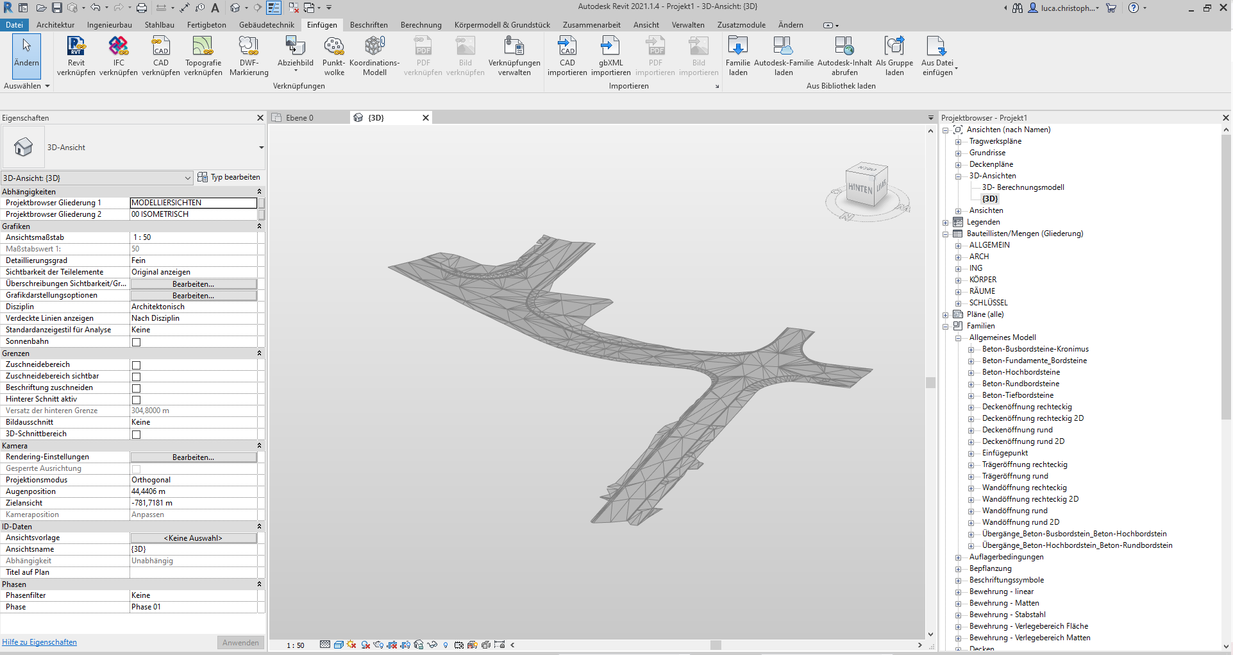Screen dimensions: 1233x655
Task: Click the visual style cube in view control bar
Action: tap(339, 645)
